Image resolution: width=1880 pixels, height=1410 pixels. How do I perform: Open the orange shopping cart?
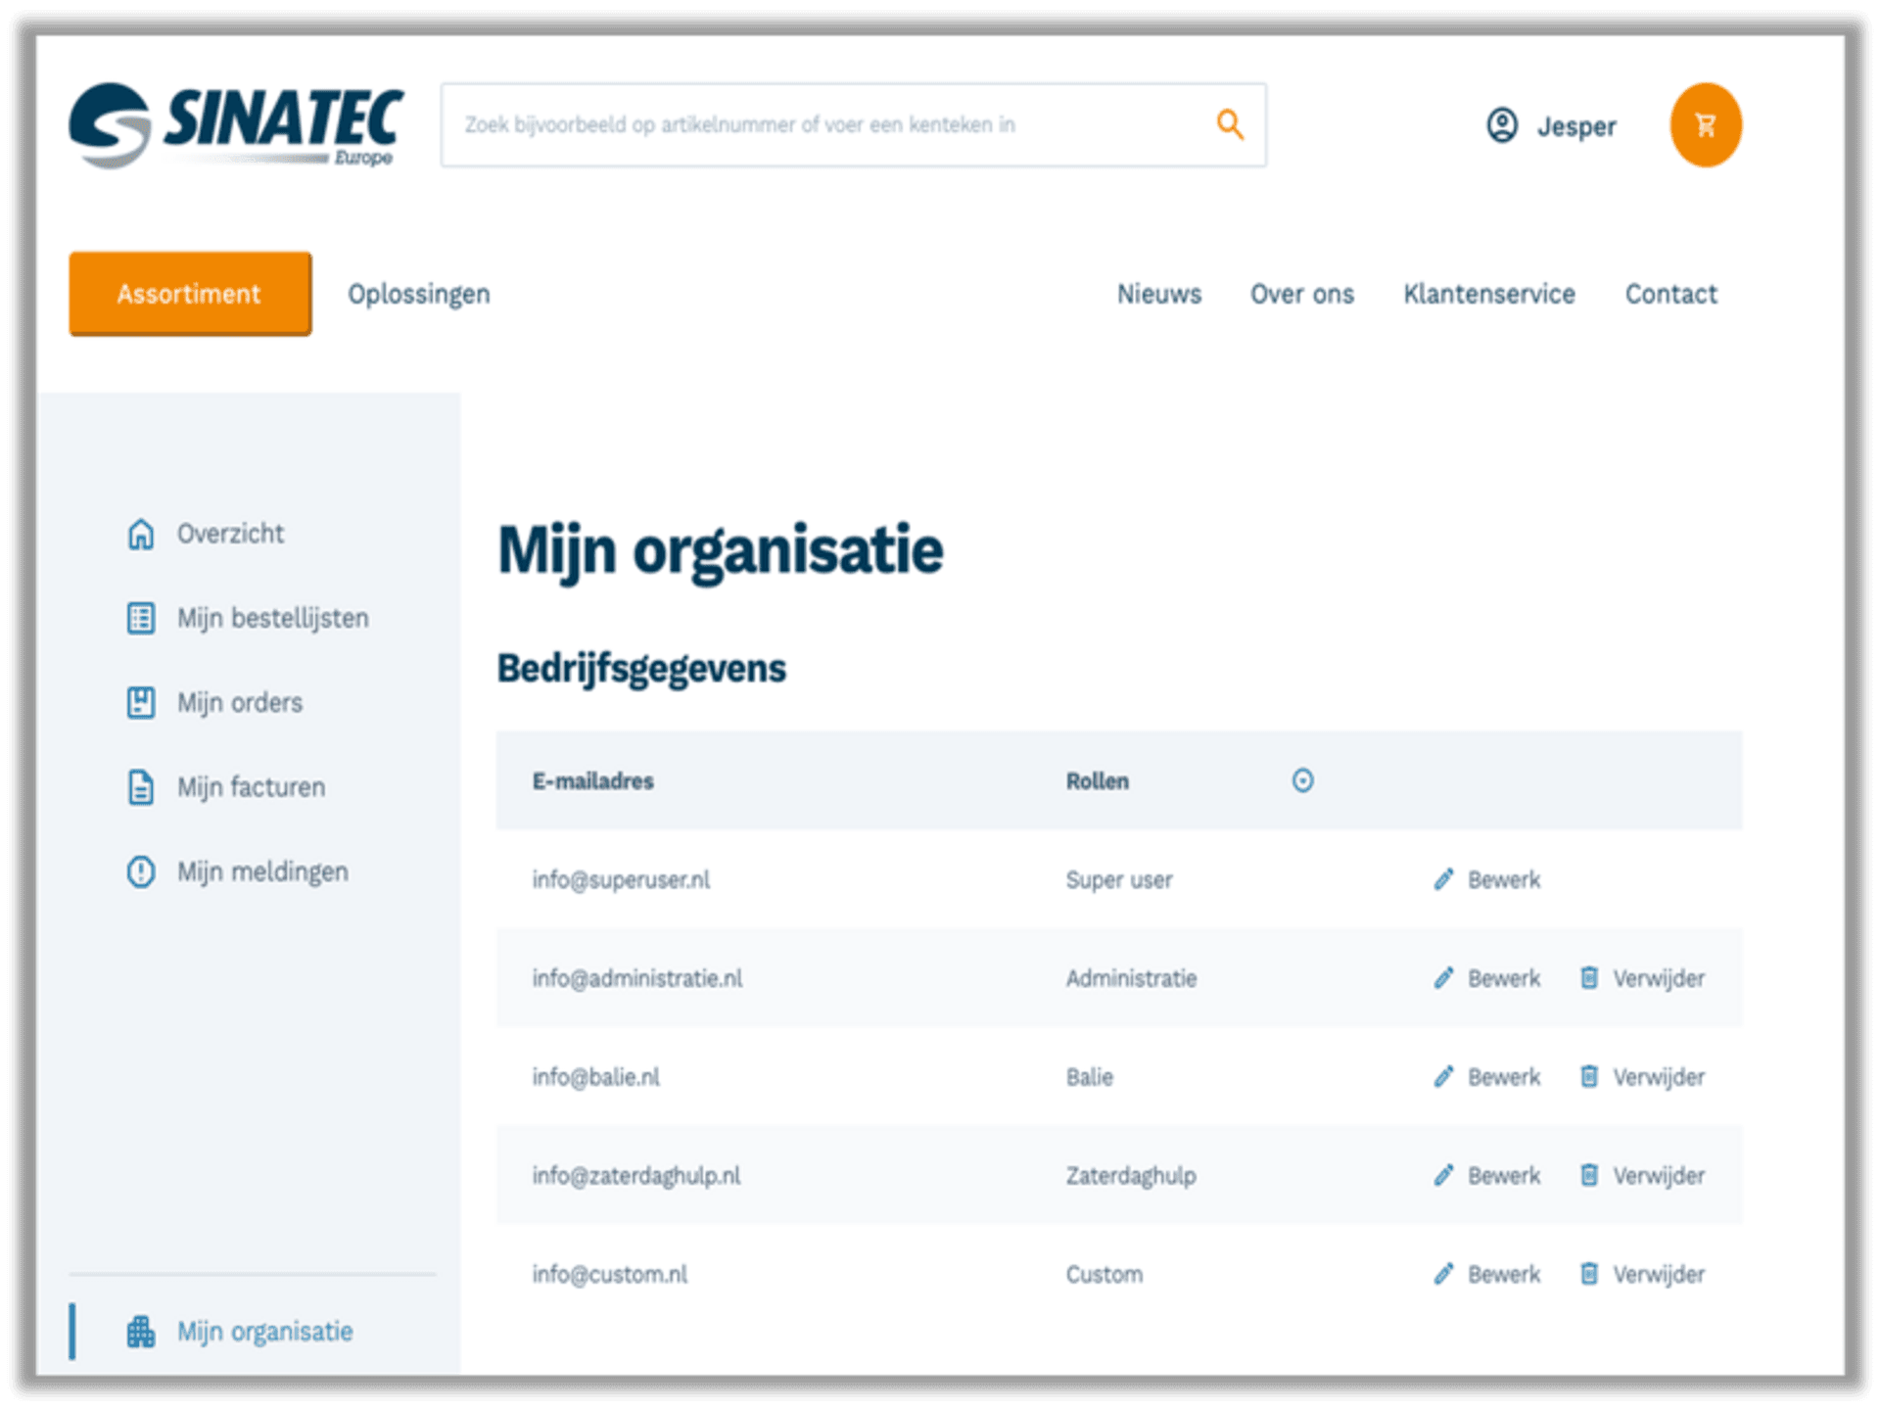(x=1705, y=125)
